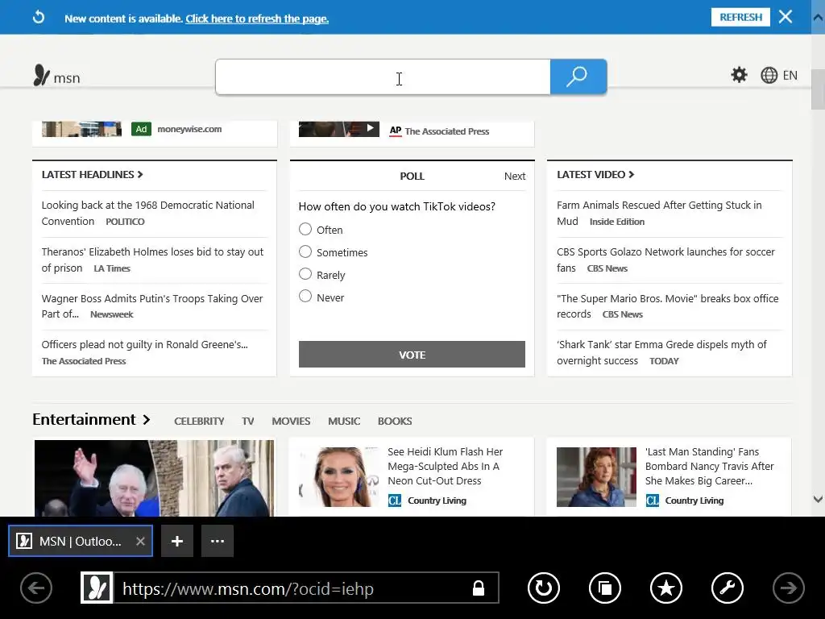
Task: Open 'See Heidi Klum Flash Her' headline
Action: tap(445, 467)
